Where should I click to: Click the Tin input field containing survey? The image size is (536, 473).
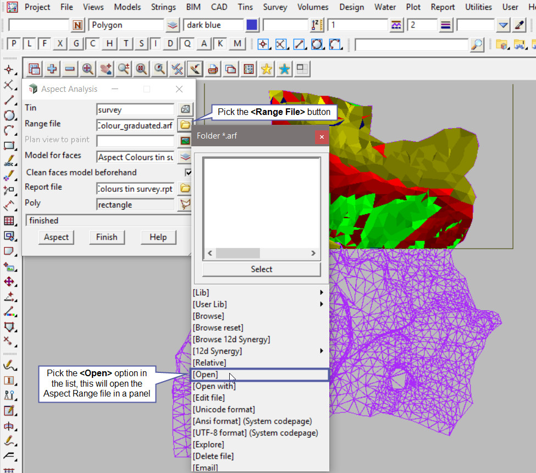coord(135,109)
